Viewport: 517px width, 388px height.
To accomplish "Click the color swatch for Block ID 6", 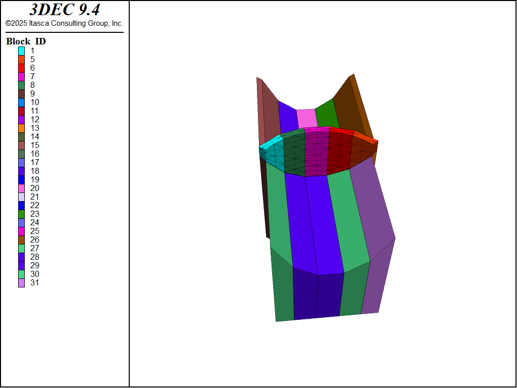I will pos(21,68).
